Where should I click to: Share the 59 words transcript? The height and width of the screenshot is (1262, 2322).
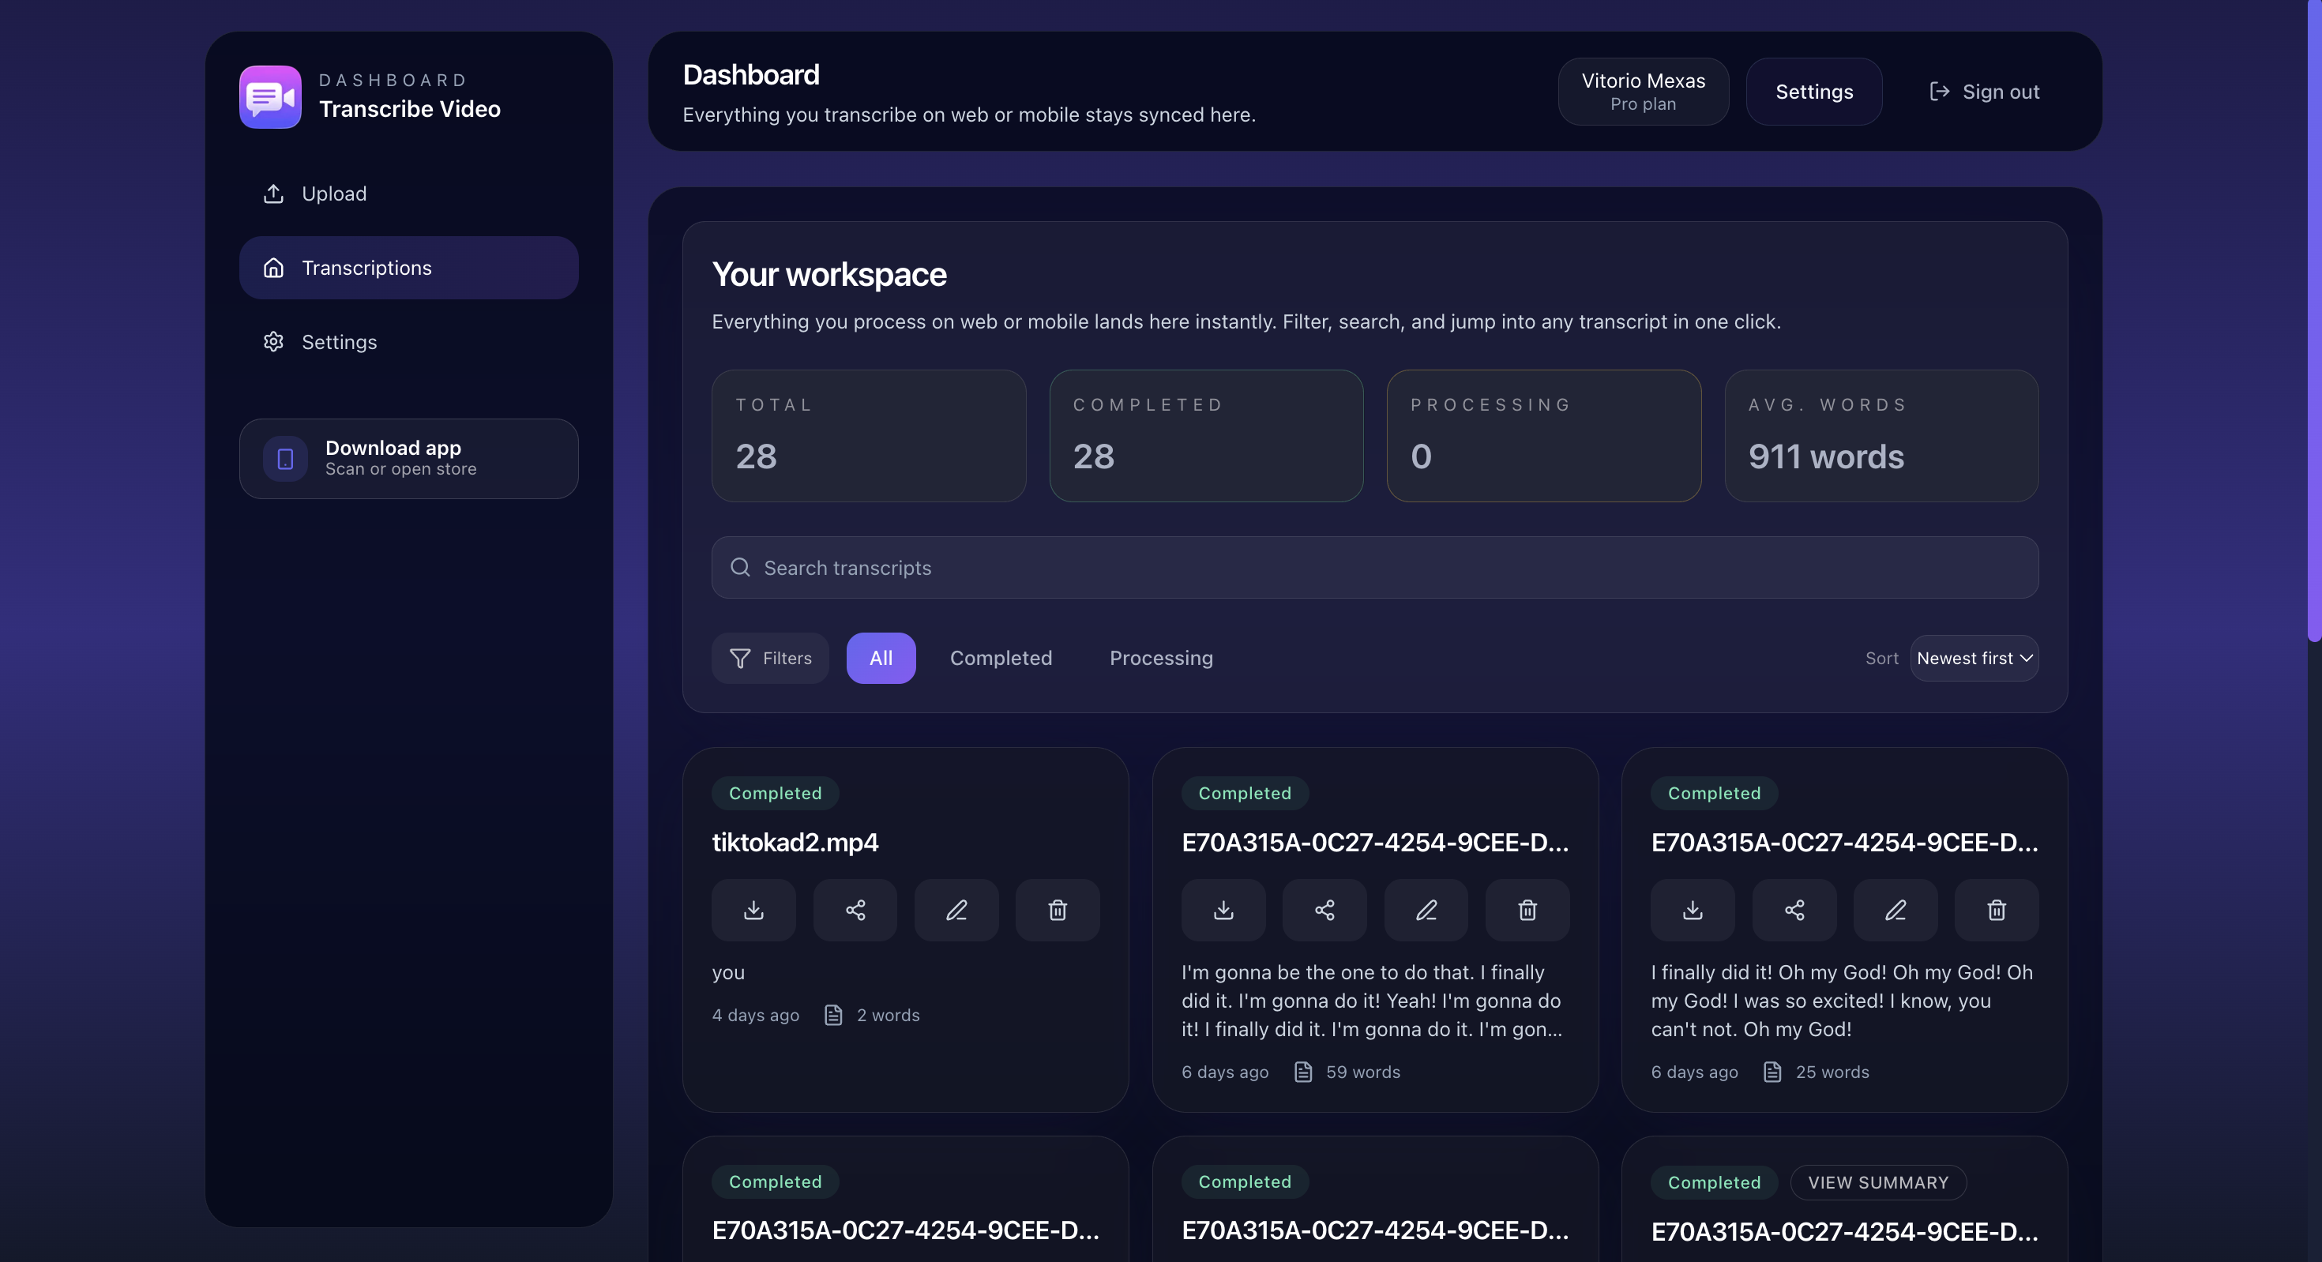1324,911
